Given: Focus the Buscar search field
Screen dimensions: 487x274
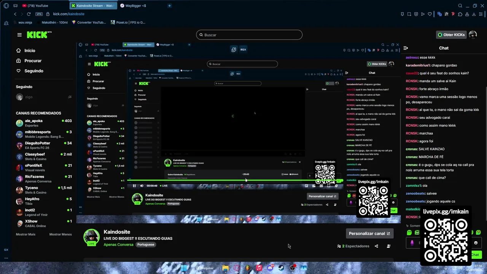Looking at the screenshot, I should pos(249,35).
